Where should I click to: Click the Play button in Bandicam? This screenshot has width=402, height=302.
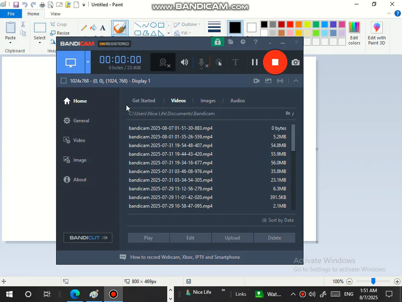[x=148, y=238]
